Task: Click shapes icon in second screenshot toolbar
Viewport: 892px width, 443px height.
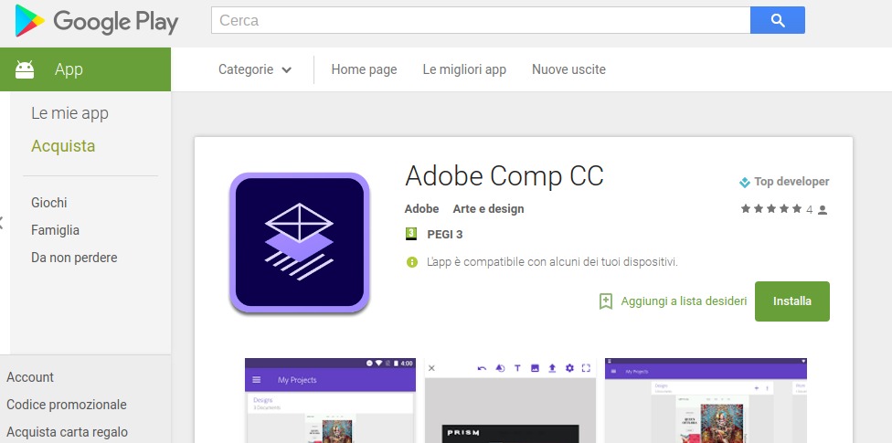Action: (500, 368)
